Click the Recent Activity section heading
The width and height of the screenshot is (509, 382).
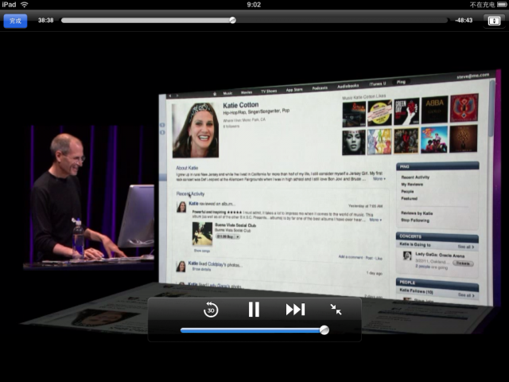click(x=190, y=194)
